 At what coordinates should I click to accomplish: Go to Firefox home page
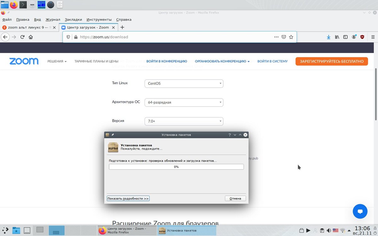coord(31,37)
